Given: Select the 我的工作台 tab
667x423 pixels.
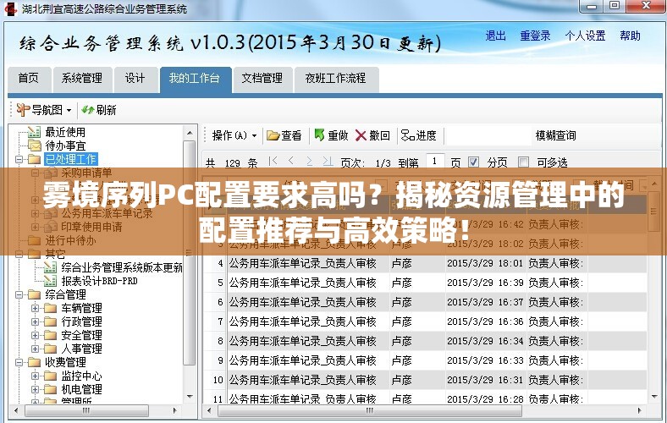Looking at the screenshot, I should point(195,79).
